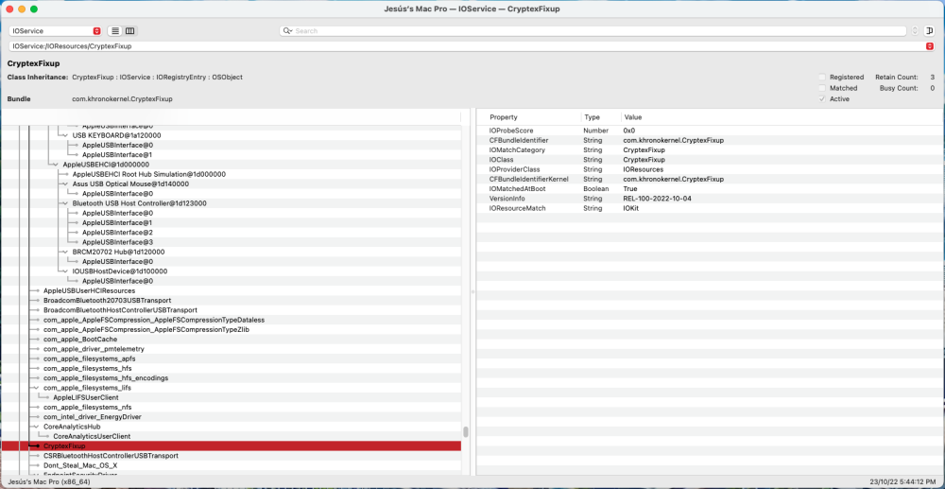Toggle the Active checkbox

pos(822,99)
